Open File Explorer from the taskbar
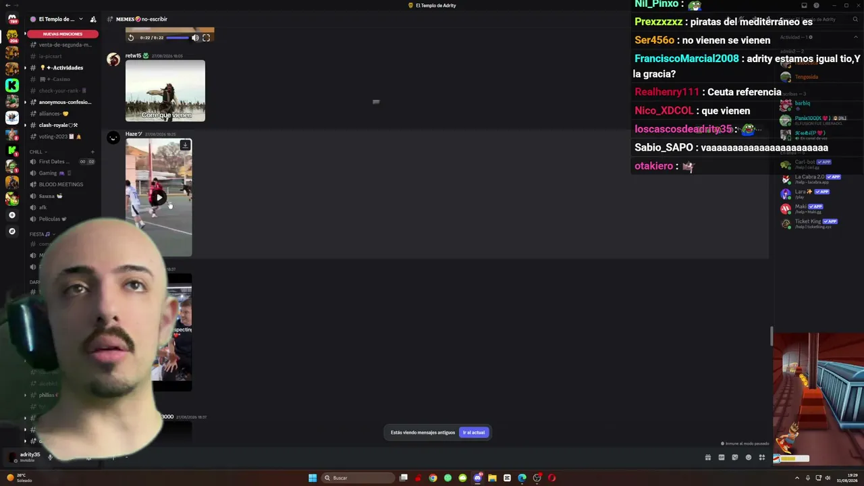Screen dimensions: 864x486 [x=492, y=478]
